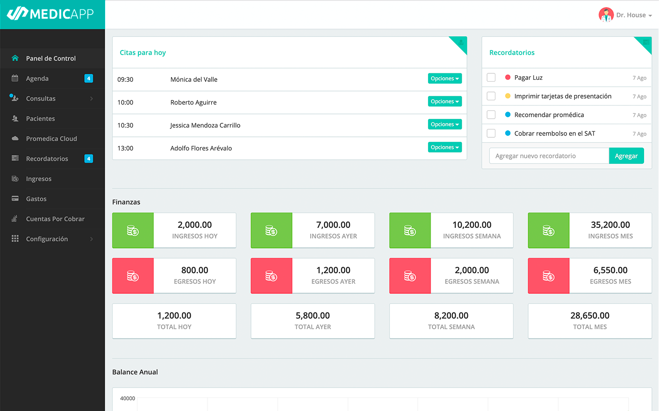The image size is (659, 411).
Task: Click the 8,200.00 Total Semana value
Action: click(x=451, y=315)
